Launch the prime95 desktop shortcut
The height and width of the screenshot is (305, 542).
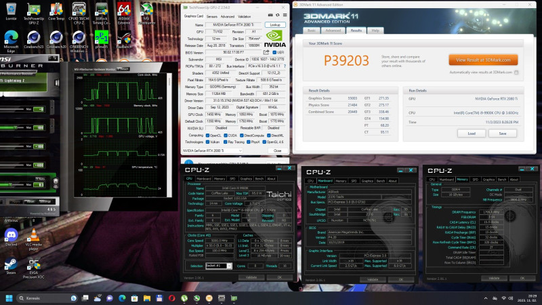click(101, 40)
